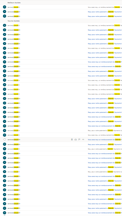Click the 'Meilleurs résultats' section header
Viewport: 122px width, 216px height.
pos(14,3)
